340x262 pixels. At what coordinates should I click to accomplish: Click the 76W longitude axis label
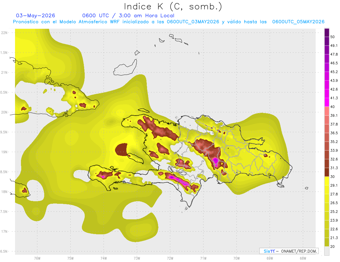pyautogui.click(x=37, y=258)
